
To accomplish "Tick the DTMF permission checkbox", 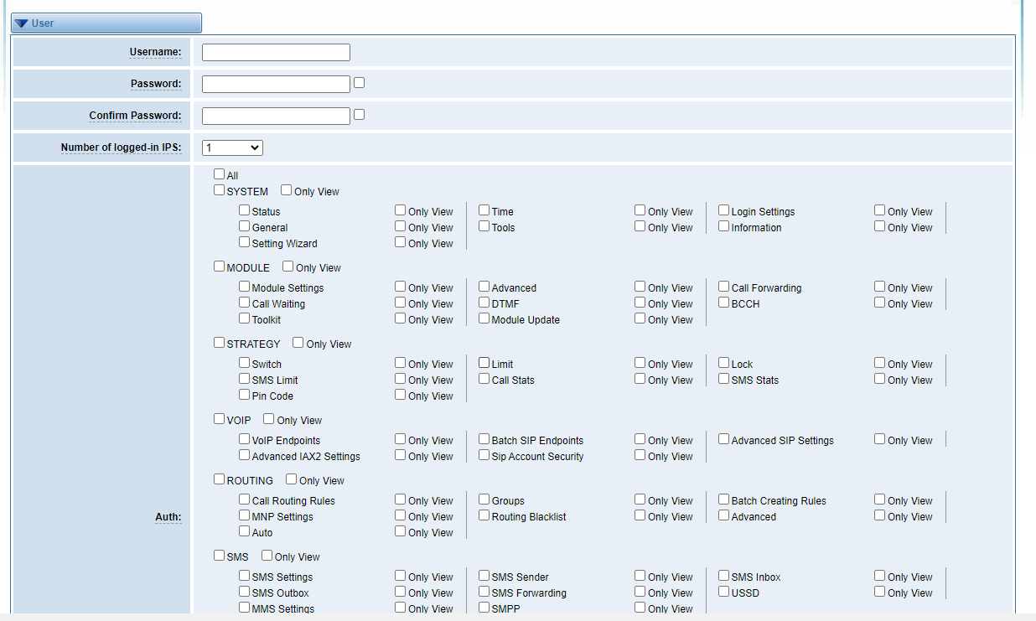I will (484, 303).
